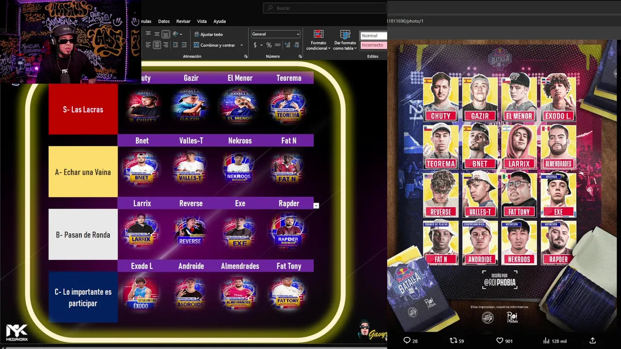Like the tweet with heart icon

(500, 341)
